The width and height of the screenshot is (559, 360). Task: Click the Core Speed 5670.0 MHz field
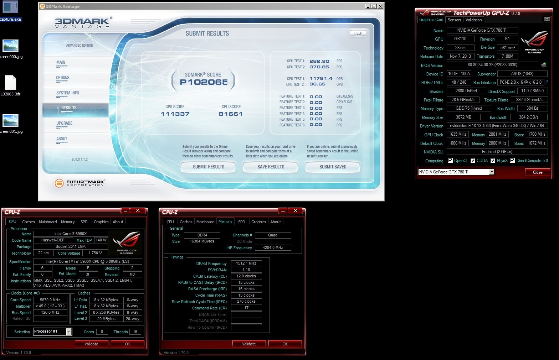click(x=50, y=300)
